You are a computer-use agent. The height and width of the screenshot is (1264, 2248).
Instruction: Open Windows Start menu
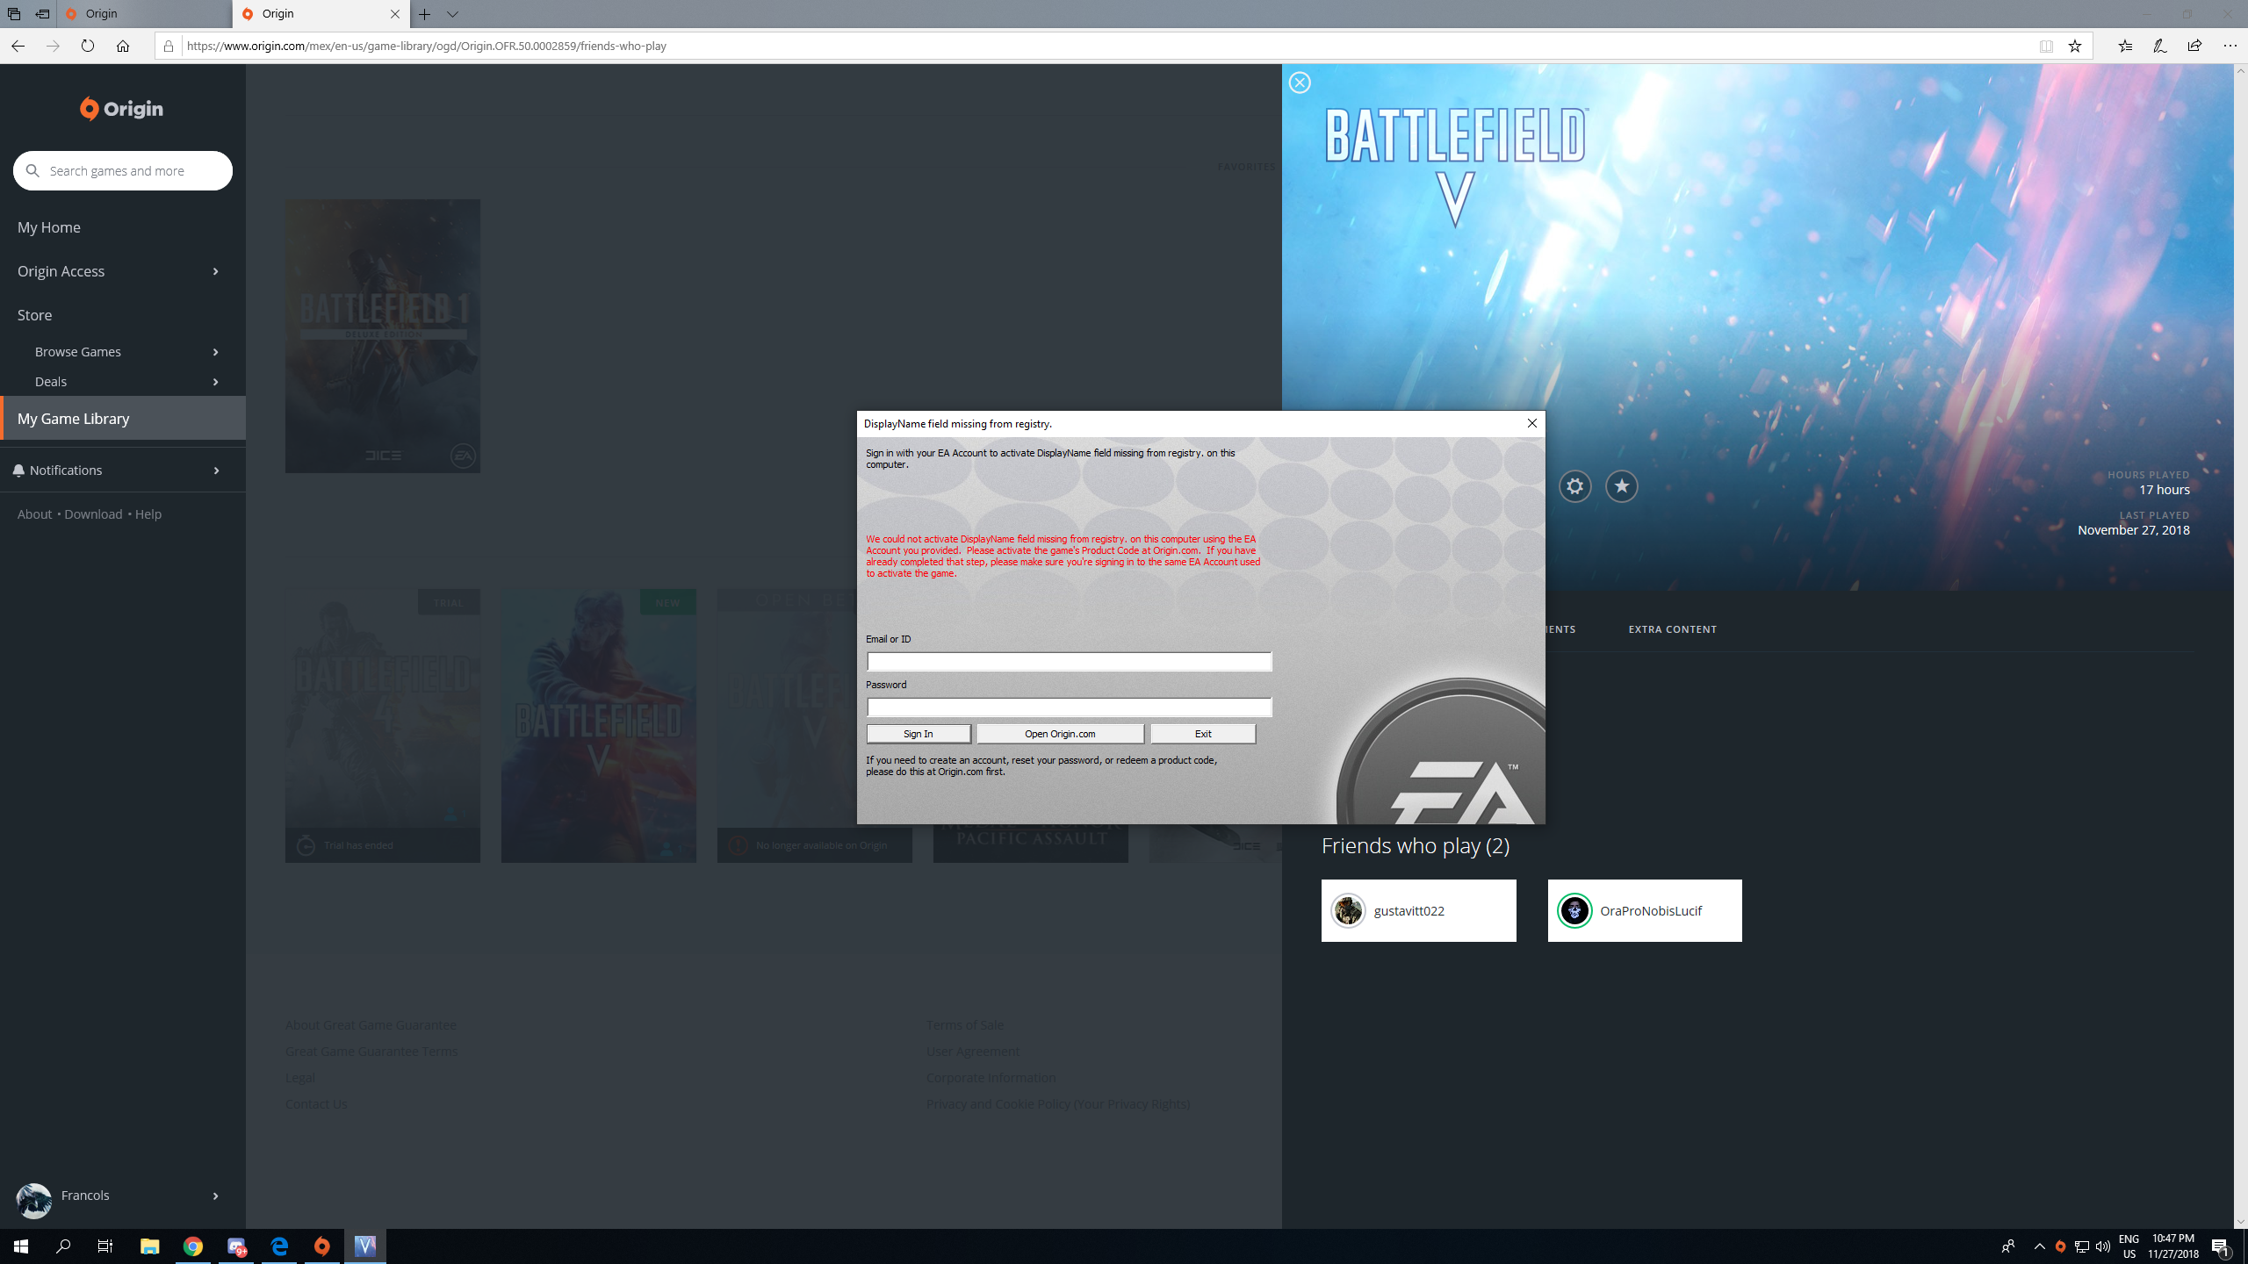click(x=21, y=1246)
